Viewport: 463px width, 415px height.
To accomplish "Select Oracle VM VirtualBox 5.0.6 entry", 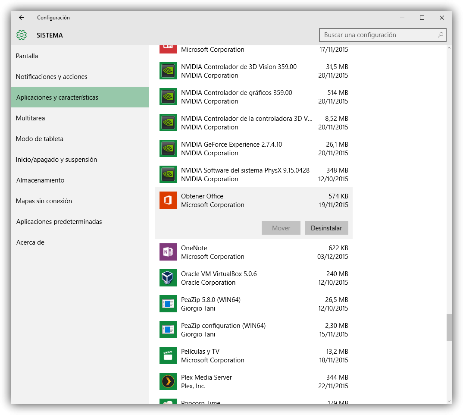I will pos(253,278).
